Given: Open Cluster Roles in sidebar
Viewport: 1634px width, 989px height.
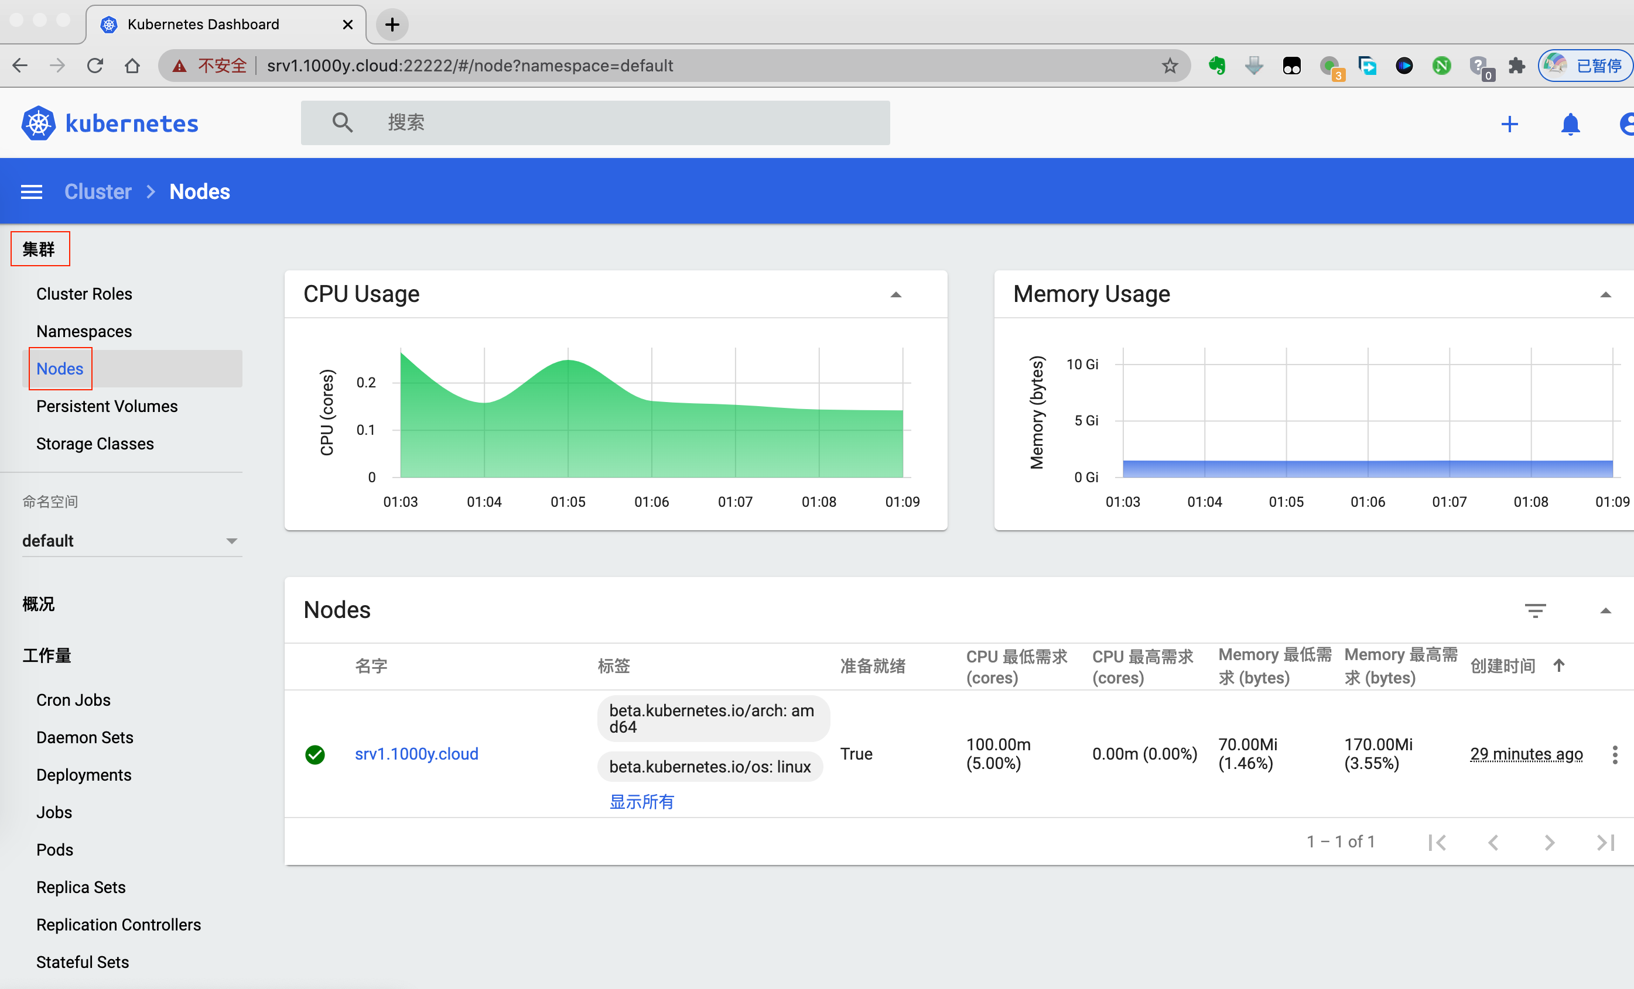Looking at the screenshot, I should [84, 294].
